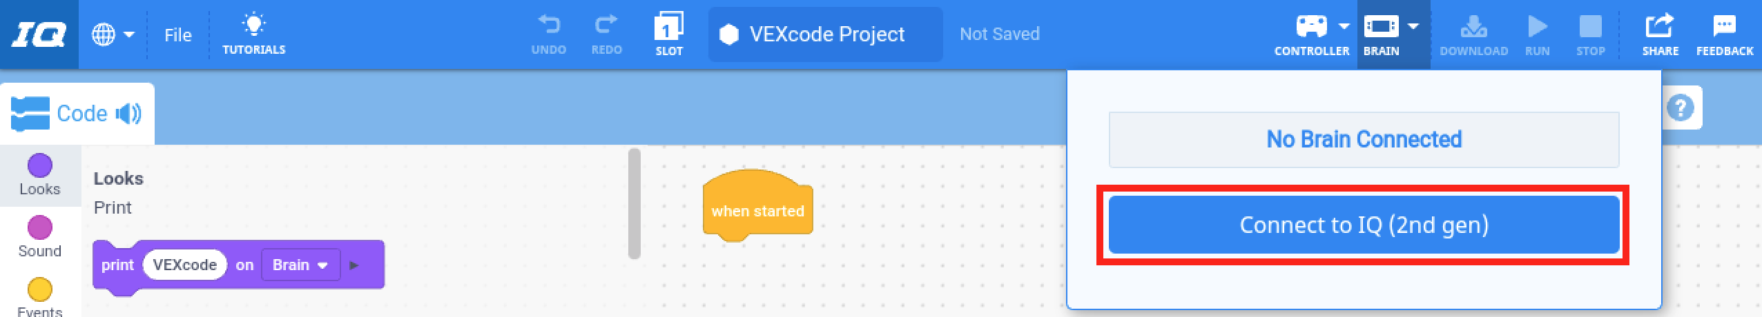Click the IQ logo icon
Screen dimensions: 1762x317
pyautogui.click(x=39, y=34)
